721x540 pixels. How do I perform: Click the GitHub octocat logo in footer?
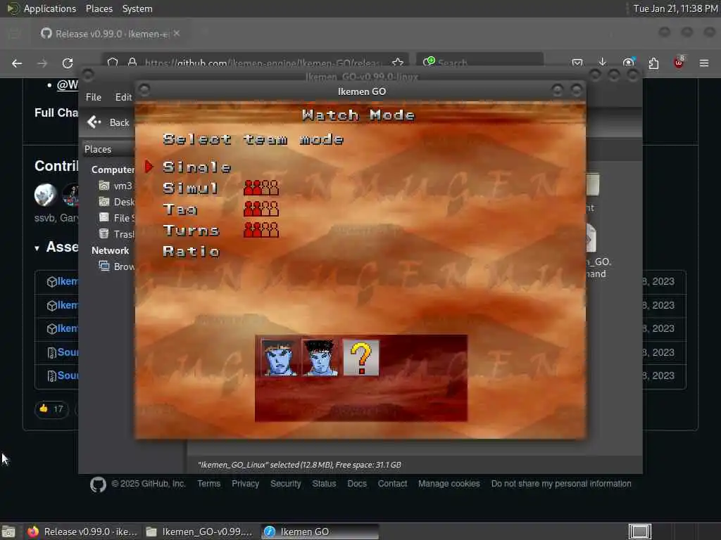pyautogui.click(x=98, y=484)
